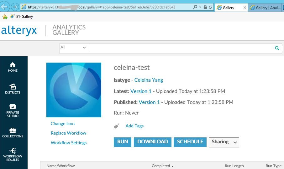Click the celeina-test title text
The image size is (284, 169).
point(132,67)
